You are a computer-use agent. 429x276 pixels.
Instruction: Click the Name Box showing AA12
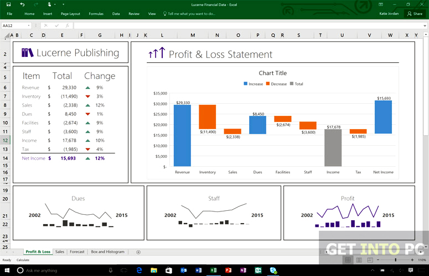coord(14,25)
